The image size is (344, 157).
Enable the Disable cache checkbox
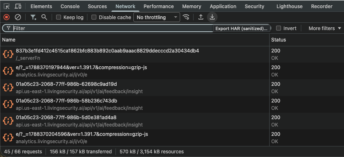pos(94,17)
